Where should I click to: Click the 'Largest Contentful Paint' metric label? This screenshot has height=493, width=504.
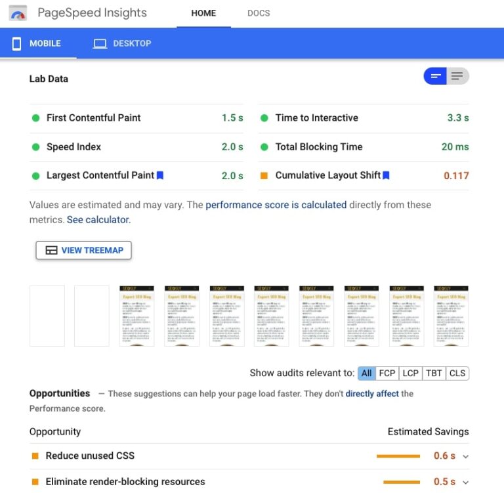[x=100, y=175]
